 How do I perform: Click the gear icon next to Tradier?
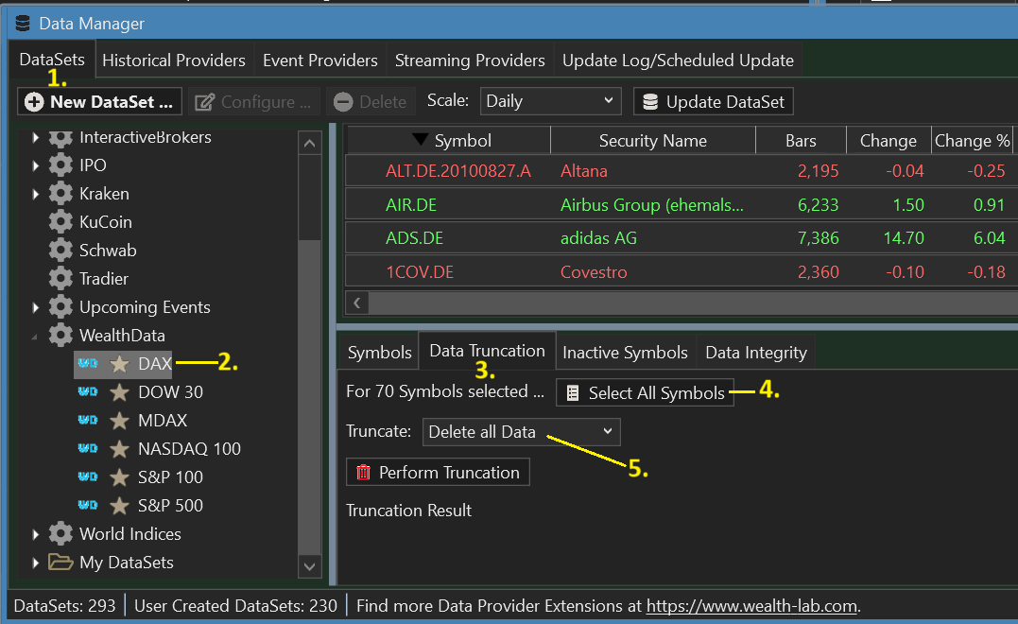pos(60,279)
